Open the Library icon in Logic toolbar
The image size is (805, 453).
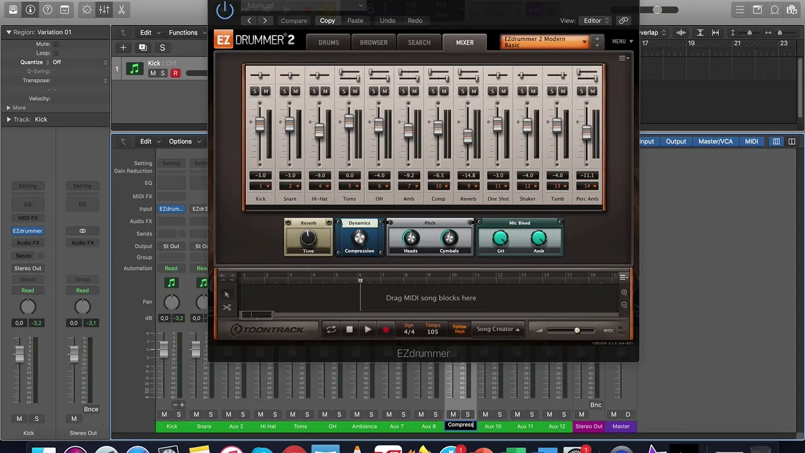[13, 10]
